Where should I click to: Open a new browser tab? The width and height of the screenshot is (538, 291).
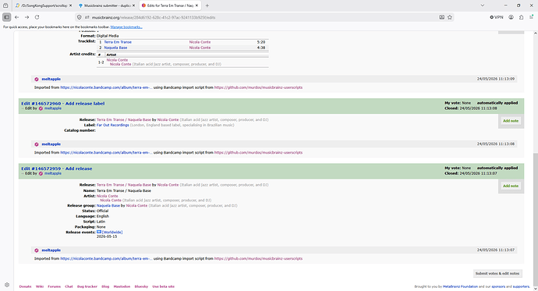(x=207, y=5)
